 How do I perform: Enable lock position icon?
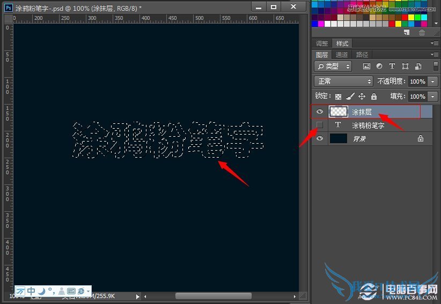click(x=362, y=97)
